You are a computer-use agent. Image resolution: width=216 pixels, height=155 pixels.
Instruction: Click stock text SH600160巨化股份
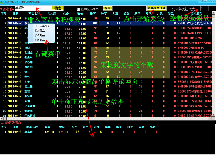tap(191, 38)
